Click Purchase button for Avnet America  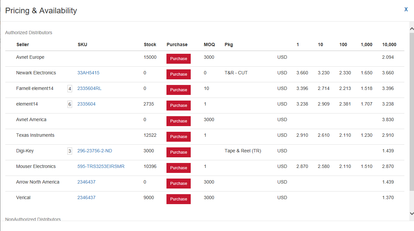pos(178,121)
